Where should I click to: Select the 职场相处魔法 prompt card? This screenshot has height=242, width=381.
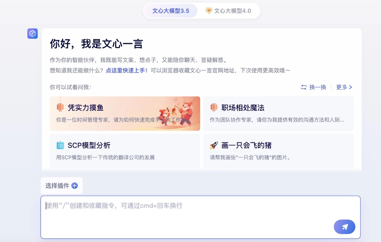click(x=278, y=113)
